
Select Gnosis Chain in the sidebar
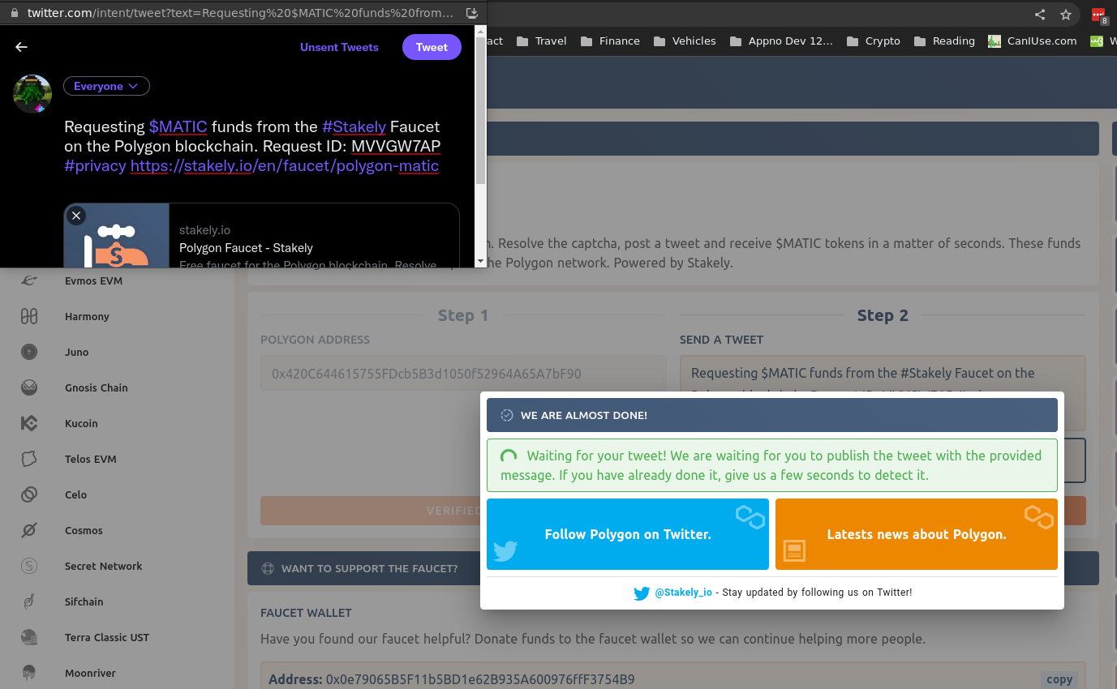[x=96, y=388]
